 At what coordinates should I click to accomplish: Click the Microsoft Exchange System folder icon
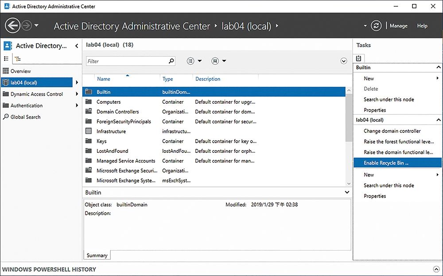pyautogui.click(x=89, y=180)
